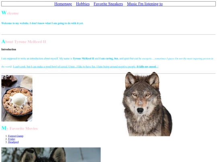Image resolution: width=217 pixels, height=162 pixels.
Task: Click the bold 'It kills my mood' text
Action: pyautogui.click(x=146, y=67)
